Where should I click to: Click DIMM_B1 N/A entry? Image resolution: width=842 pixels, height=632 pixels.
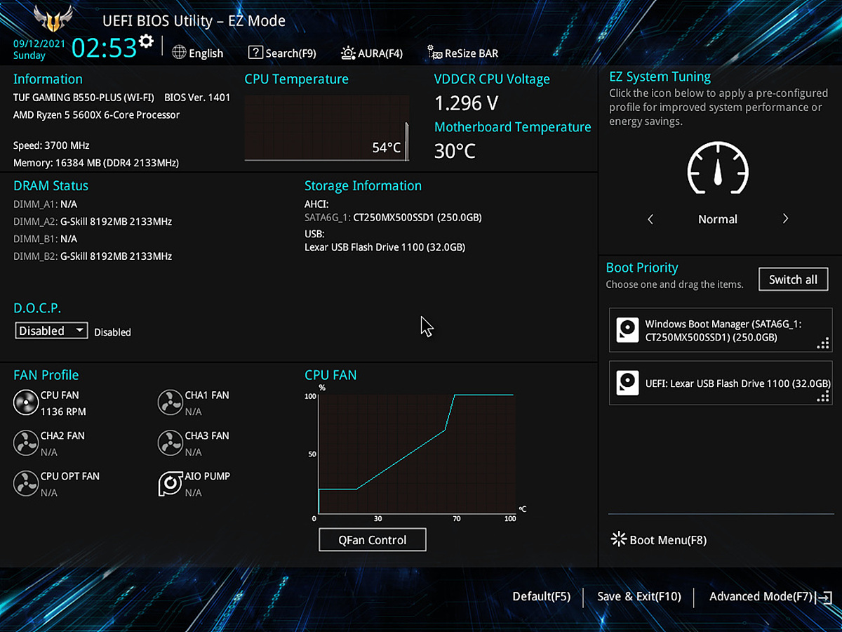point(45,239)
